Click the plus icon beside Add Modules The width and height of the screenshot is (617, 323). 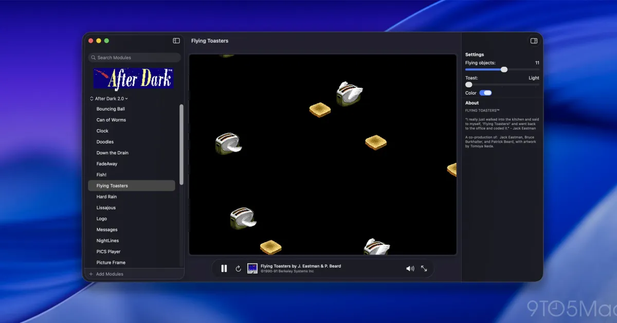[x=91, y=274]
